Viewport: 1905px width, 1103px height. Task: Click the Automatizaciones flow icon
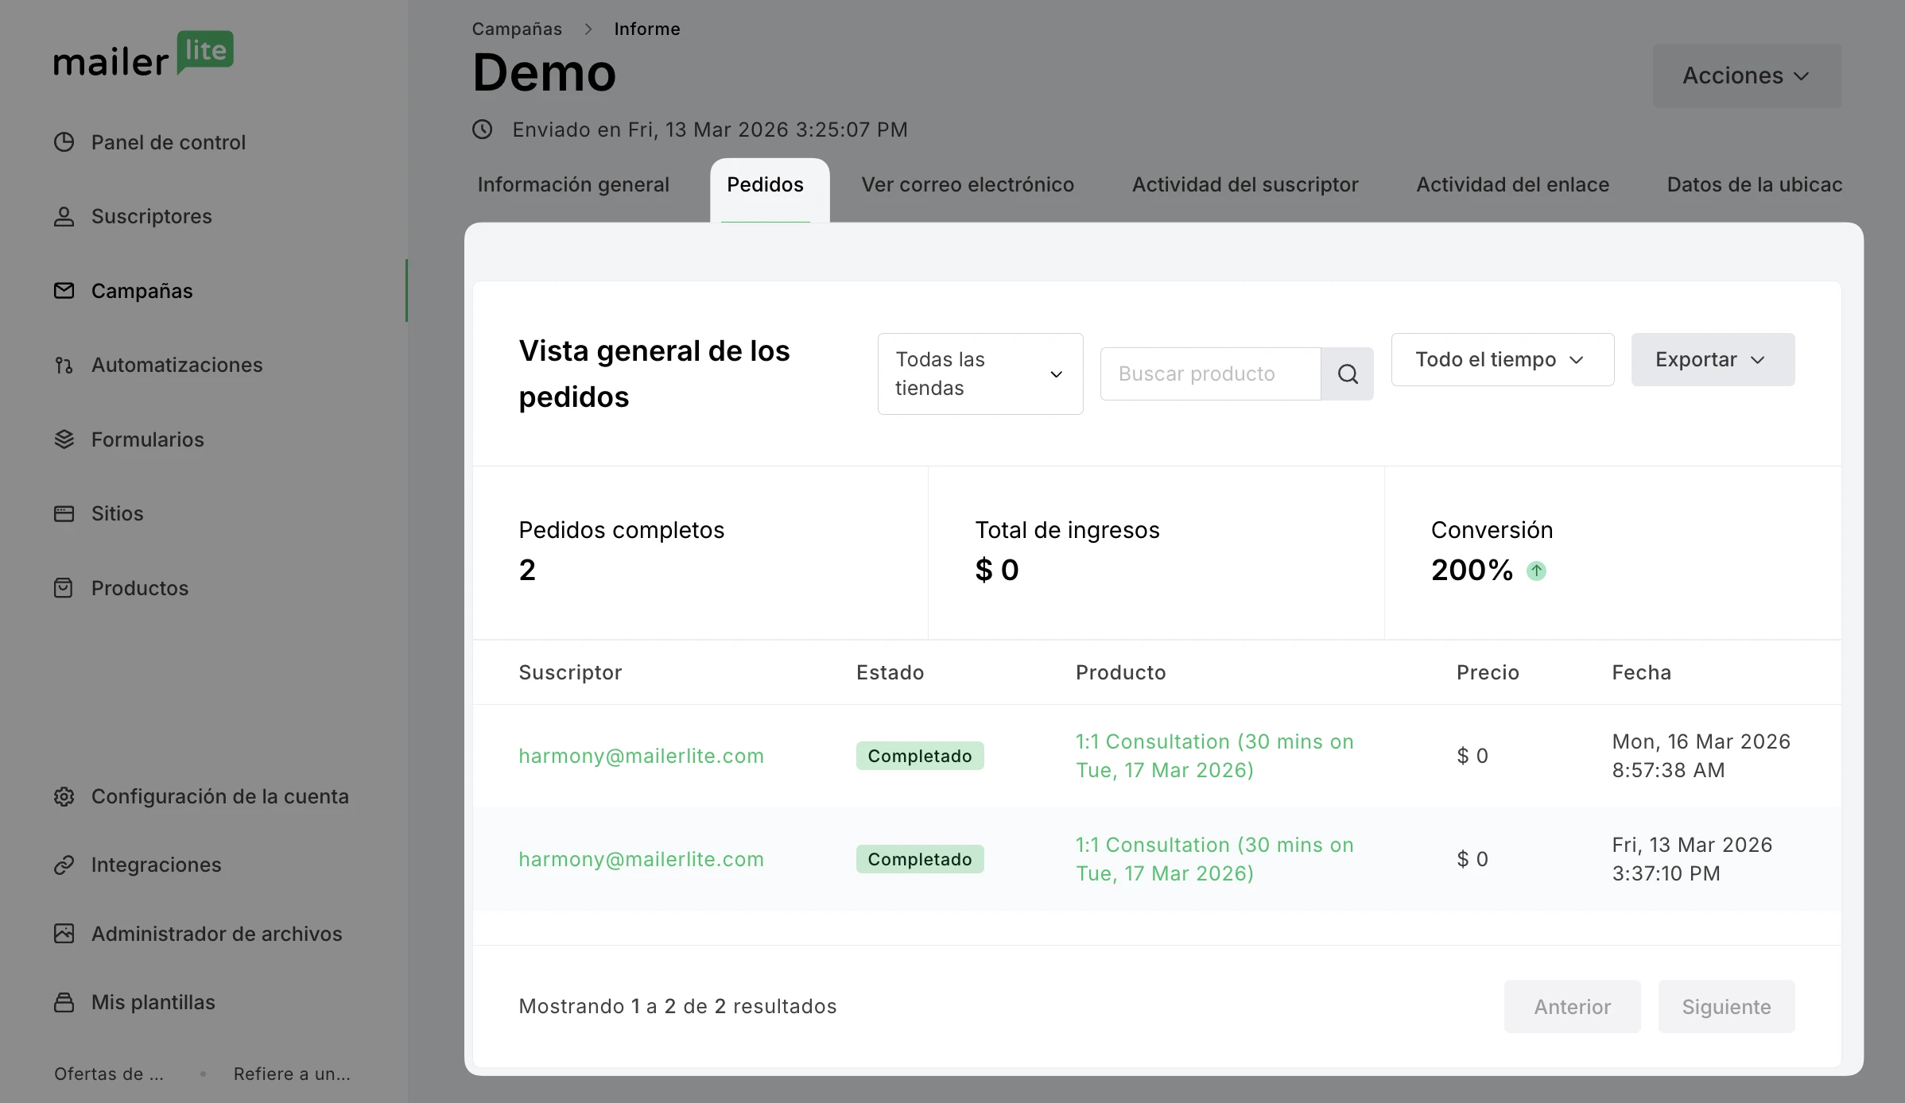pyautogui.click(x=64, y=365)
